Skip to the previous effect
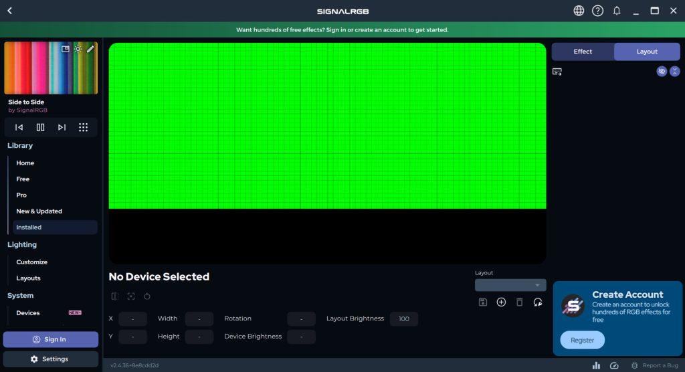The height and width of the screenshot is (372, 685). click(x=19, y=127)
